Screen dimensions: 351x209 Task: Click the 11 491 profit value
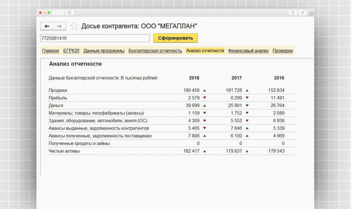[x=278, y=98]
